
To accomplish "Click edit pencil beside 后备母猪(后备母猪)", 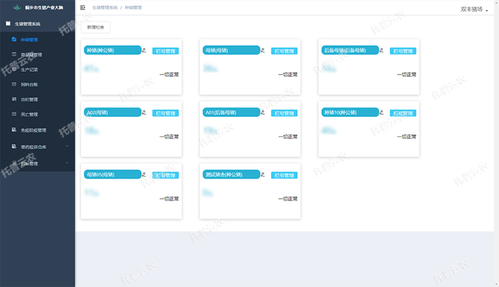I will (381, 51).
